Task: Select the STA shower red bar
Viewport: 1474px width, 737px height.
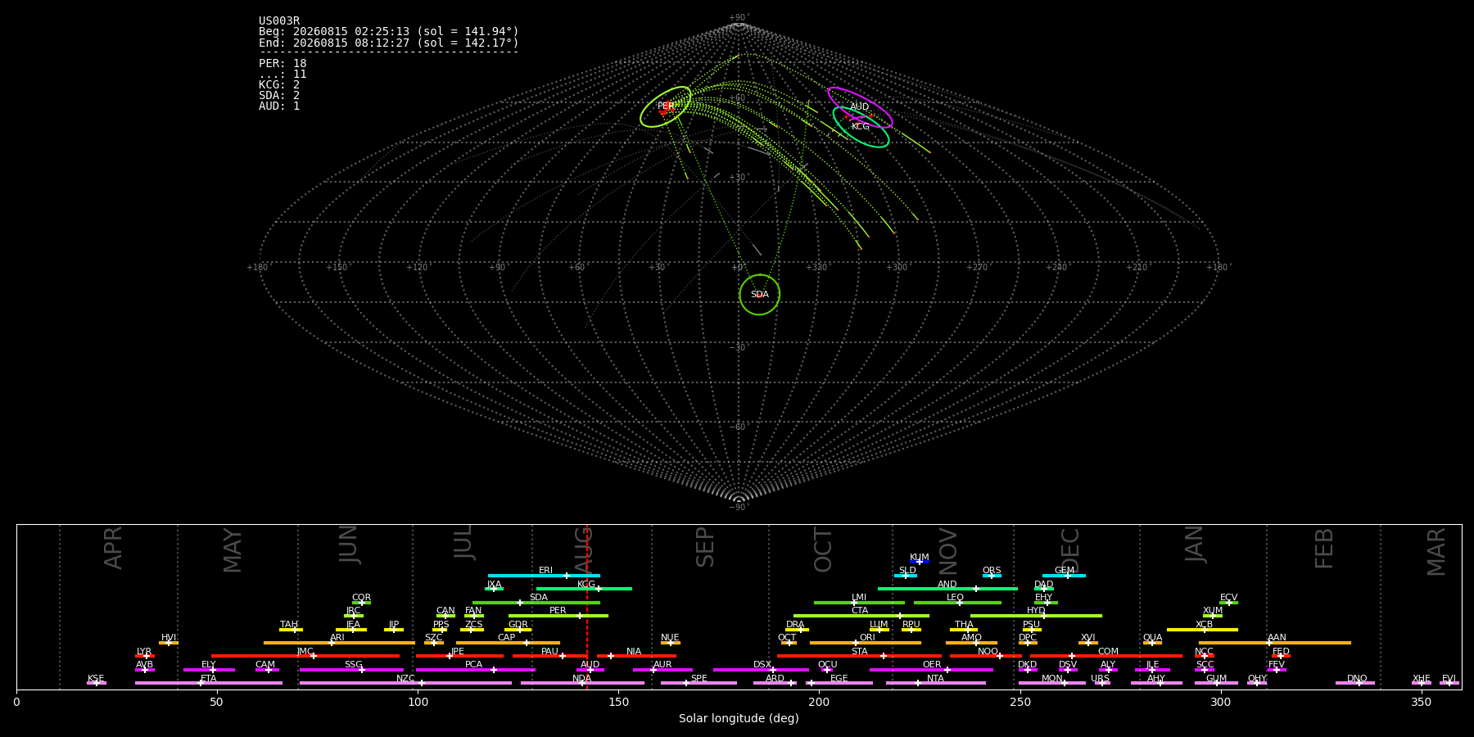Action: click(859, 656)
